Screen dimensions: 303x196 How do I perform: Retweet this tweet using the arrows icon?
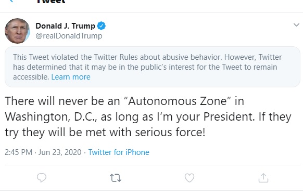click(x=116, y=178)
